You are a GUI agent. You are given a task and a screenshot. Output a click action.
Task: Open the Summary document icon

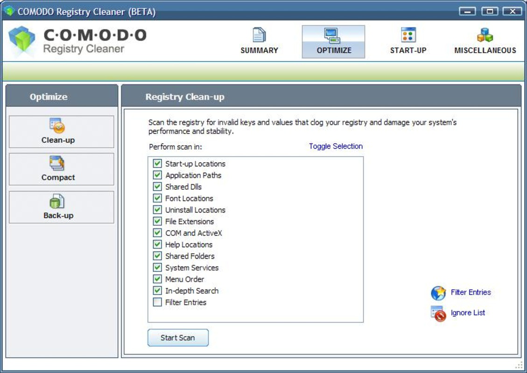(259, 35)
